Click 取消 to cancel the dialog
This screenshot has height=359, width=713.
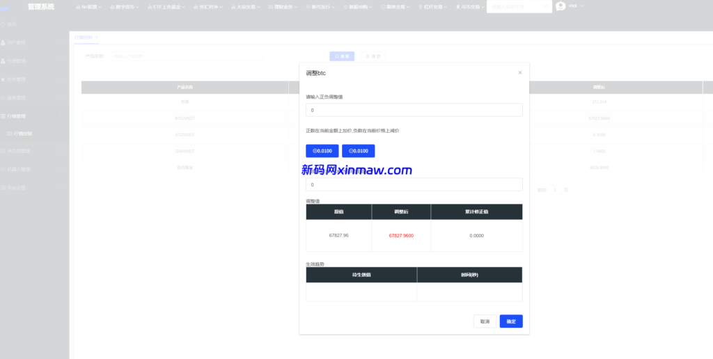[485, 321]
